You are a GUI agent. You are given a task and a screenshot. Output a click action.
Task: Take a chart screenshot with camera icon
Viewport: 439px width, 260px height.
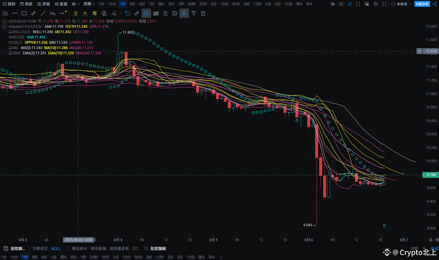tap(341, 4)
